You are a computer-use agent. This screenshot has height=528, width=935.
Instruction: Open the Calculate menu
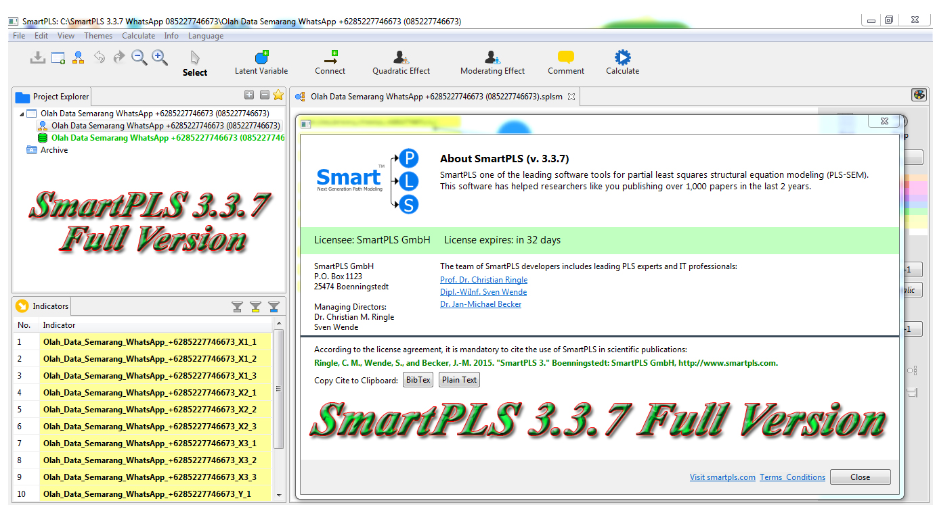point(138,36)
